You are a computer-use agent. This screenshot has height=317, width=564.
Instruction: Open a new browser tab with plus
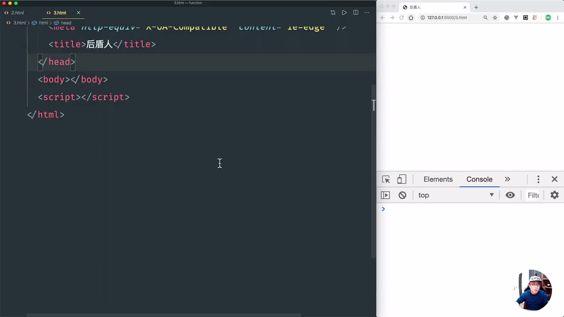click(x=476, y=7)
